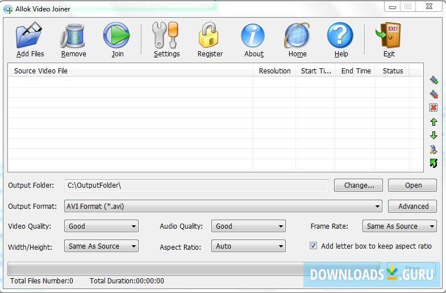Toggle Add letter box to keep aspect ratio

pyautogui.click(x=313, y=245)
